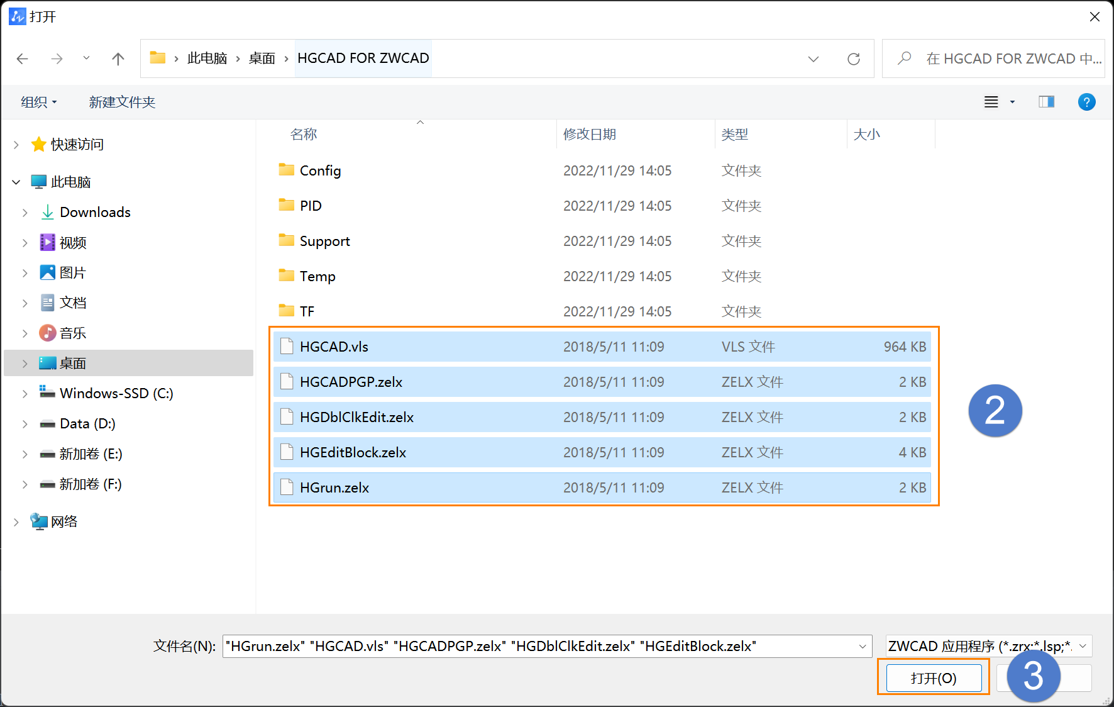Viewport: 1114px width, 707px height.
Task: Expand Windows-SSD (C:) tree node
Action: coord(25,394)
